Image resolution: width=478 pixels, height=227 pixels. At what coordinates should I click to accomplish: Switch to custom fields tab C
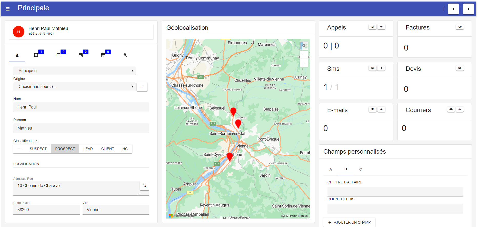(361, 169)
